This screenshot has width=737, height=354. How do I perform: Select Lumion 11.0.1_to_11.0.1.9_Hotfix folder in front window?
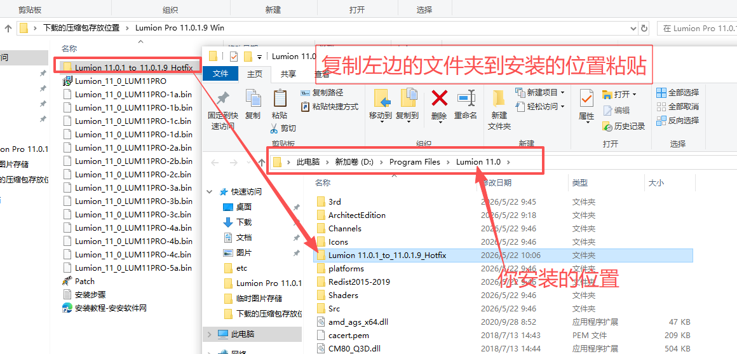pyautogui.click(x=387, y=255)
